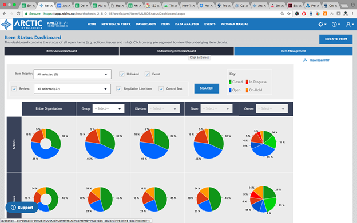The image size is (357, 223).
Task: Toggle the Review checkbox
Action: coord(14,89)
